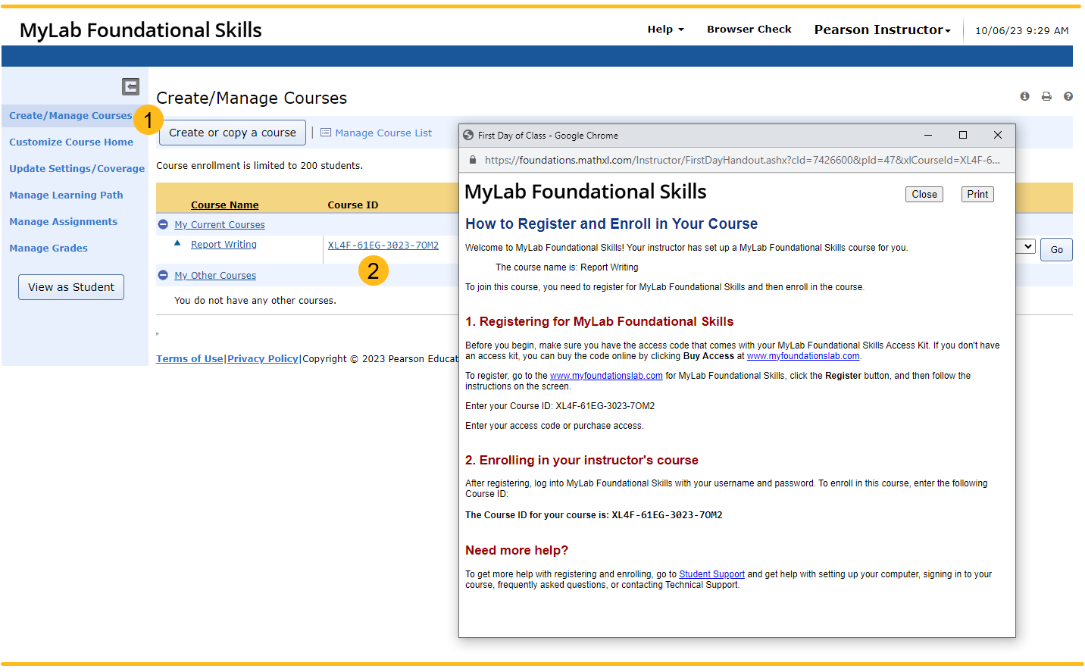Click myfoundationslab.com link in To register line
Viewport: 1085px width, 672px height.
click(x=606, y=376)
